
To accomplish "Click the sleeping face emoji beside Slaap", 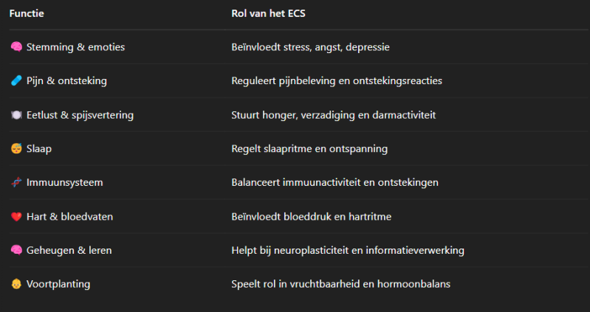I will click(x=16, y=149).
